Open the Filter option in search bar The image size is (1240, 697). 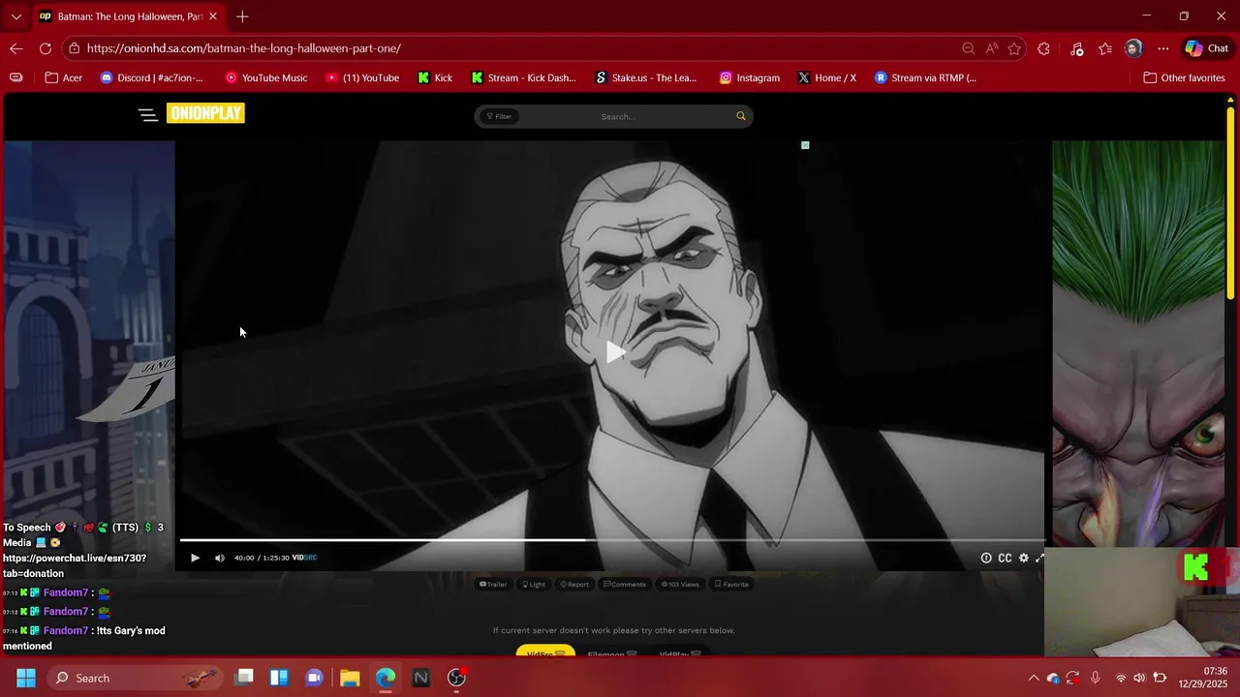[x=499, y=116]
